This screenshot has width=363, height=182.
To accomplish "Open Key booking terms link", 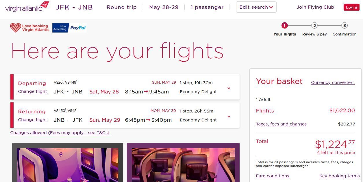I will [339, 176].
